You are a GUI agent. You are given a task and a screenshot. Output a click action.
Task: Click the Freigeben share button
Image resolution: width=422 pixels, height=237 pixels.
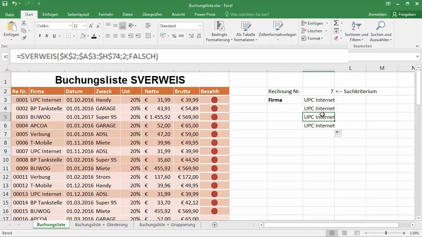[x=404, y=14]
